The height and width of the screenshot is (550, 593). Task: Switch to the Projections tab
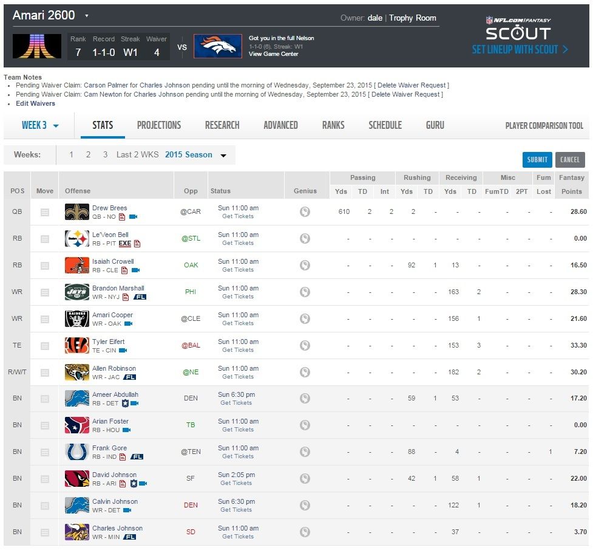pyautogui.click(x=159, y=125)
